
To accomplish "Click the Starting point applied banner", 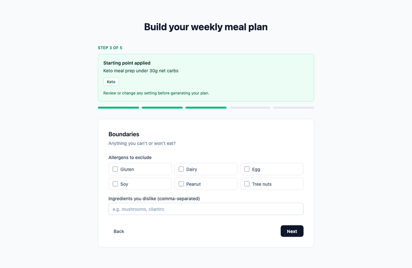I will [205, 78].
